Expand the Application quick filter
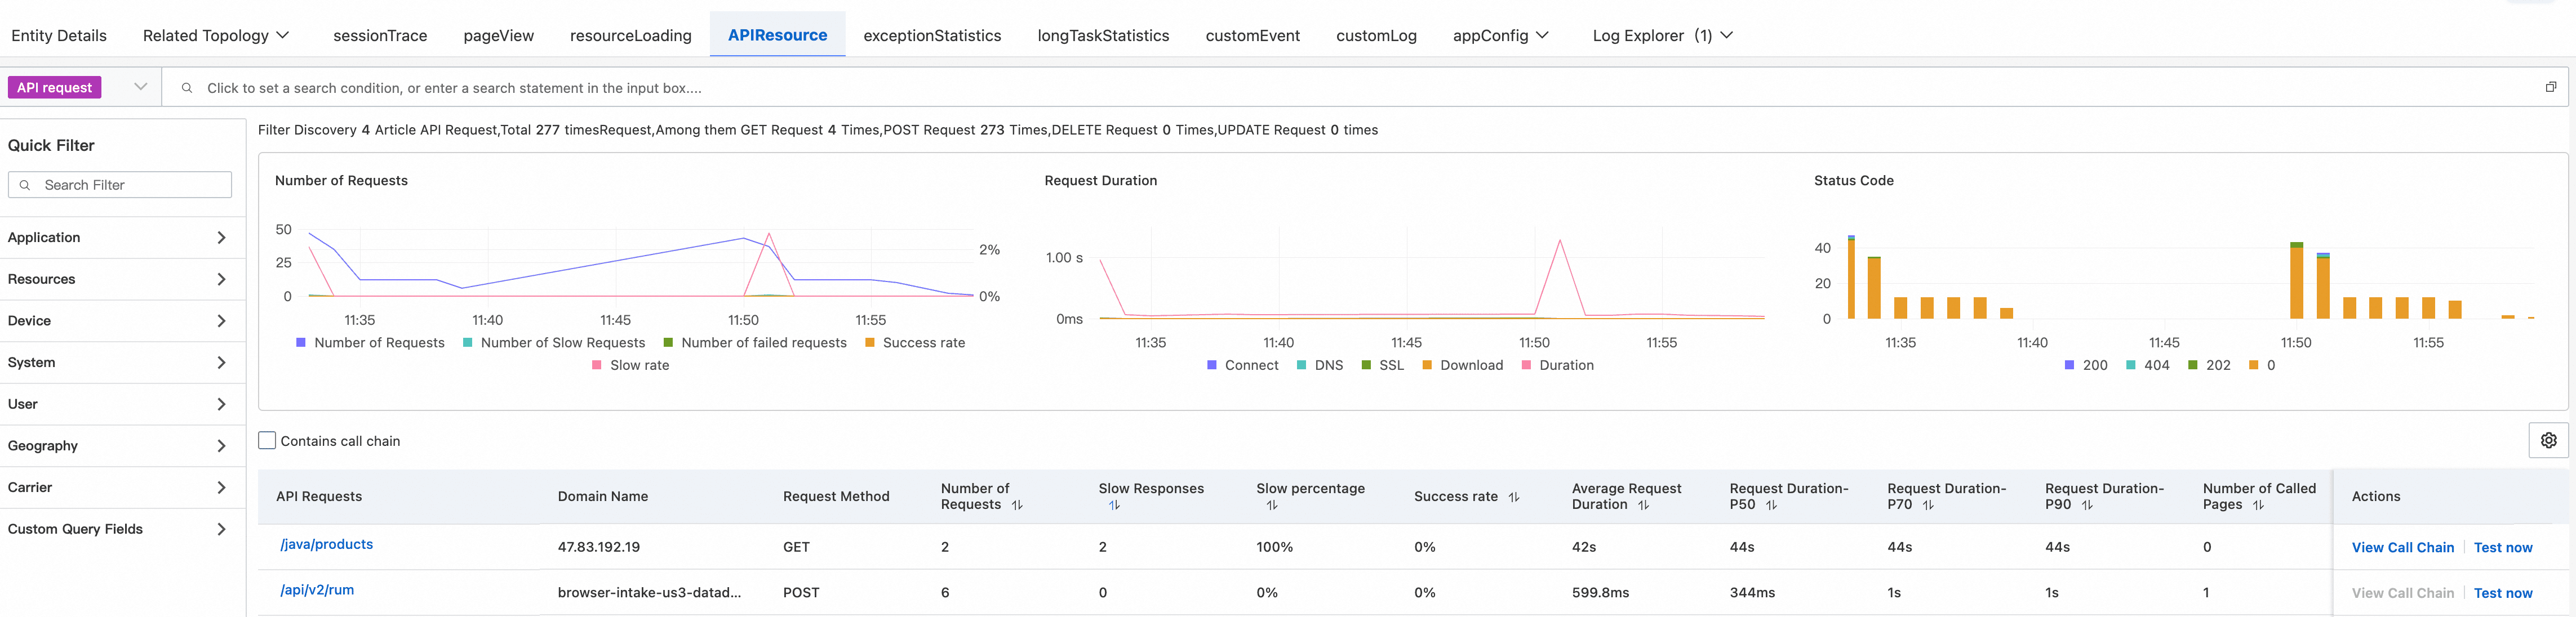 117,238
